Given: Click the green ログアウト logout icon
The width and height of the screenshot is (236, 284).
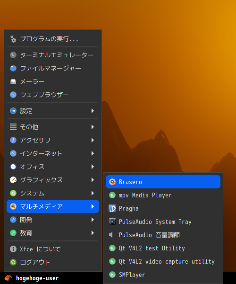Looking at the screenshot, I should click(13, 262).
